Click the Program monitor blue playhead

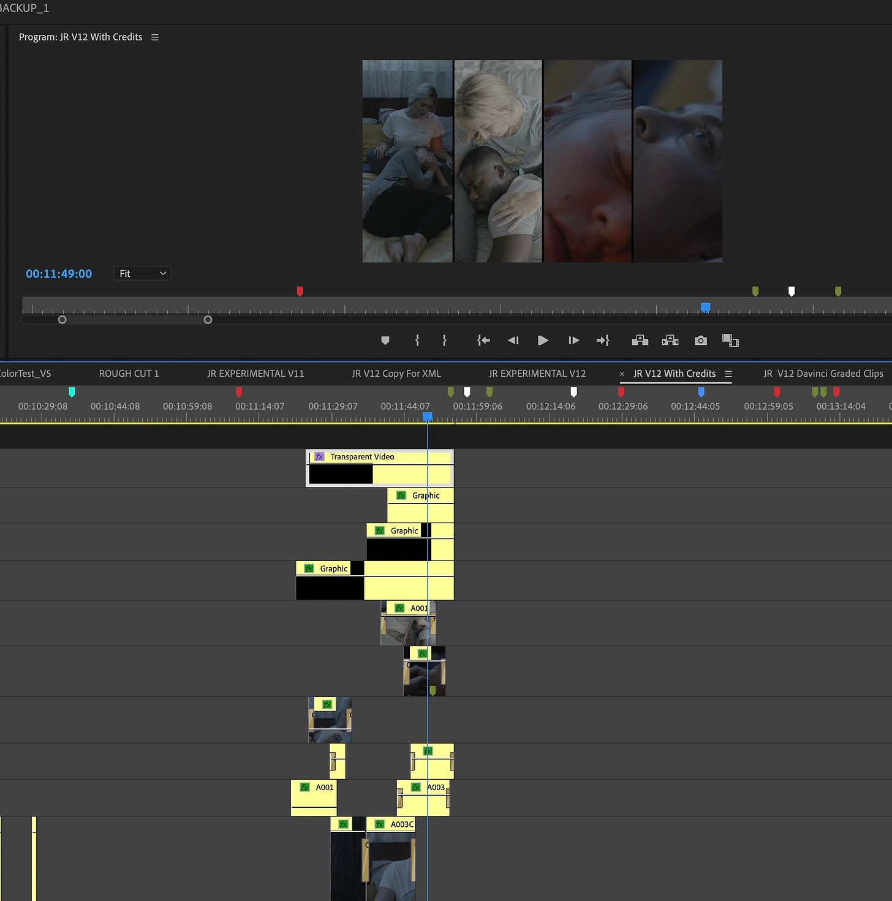coord(705,307)
